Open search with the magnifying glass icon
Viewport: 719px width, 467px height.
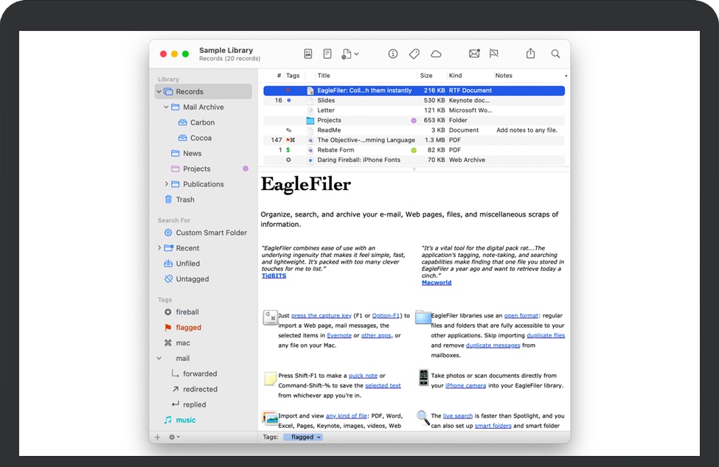click(555, 54)
